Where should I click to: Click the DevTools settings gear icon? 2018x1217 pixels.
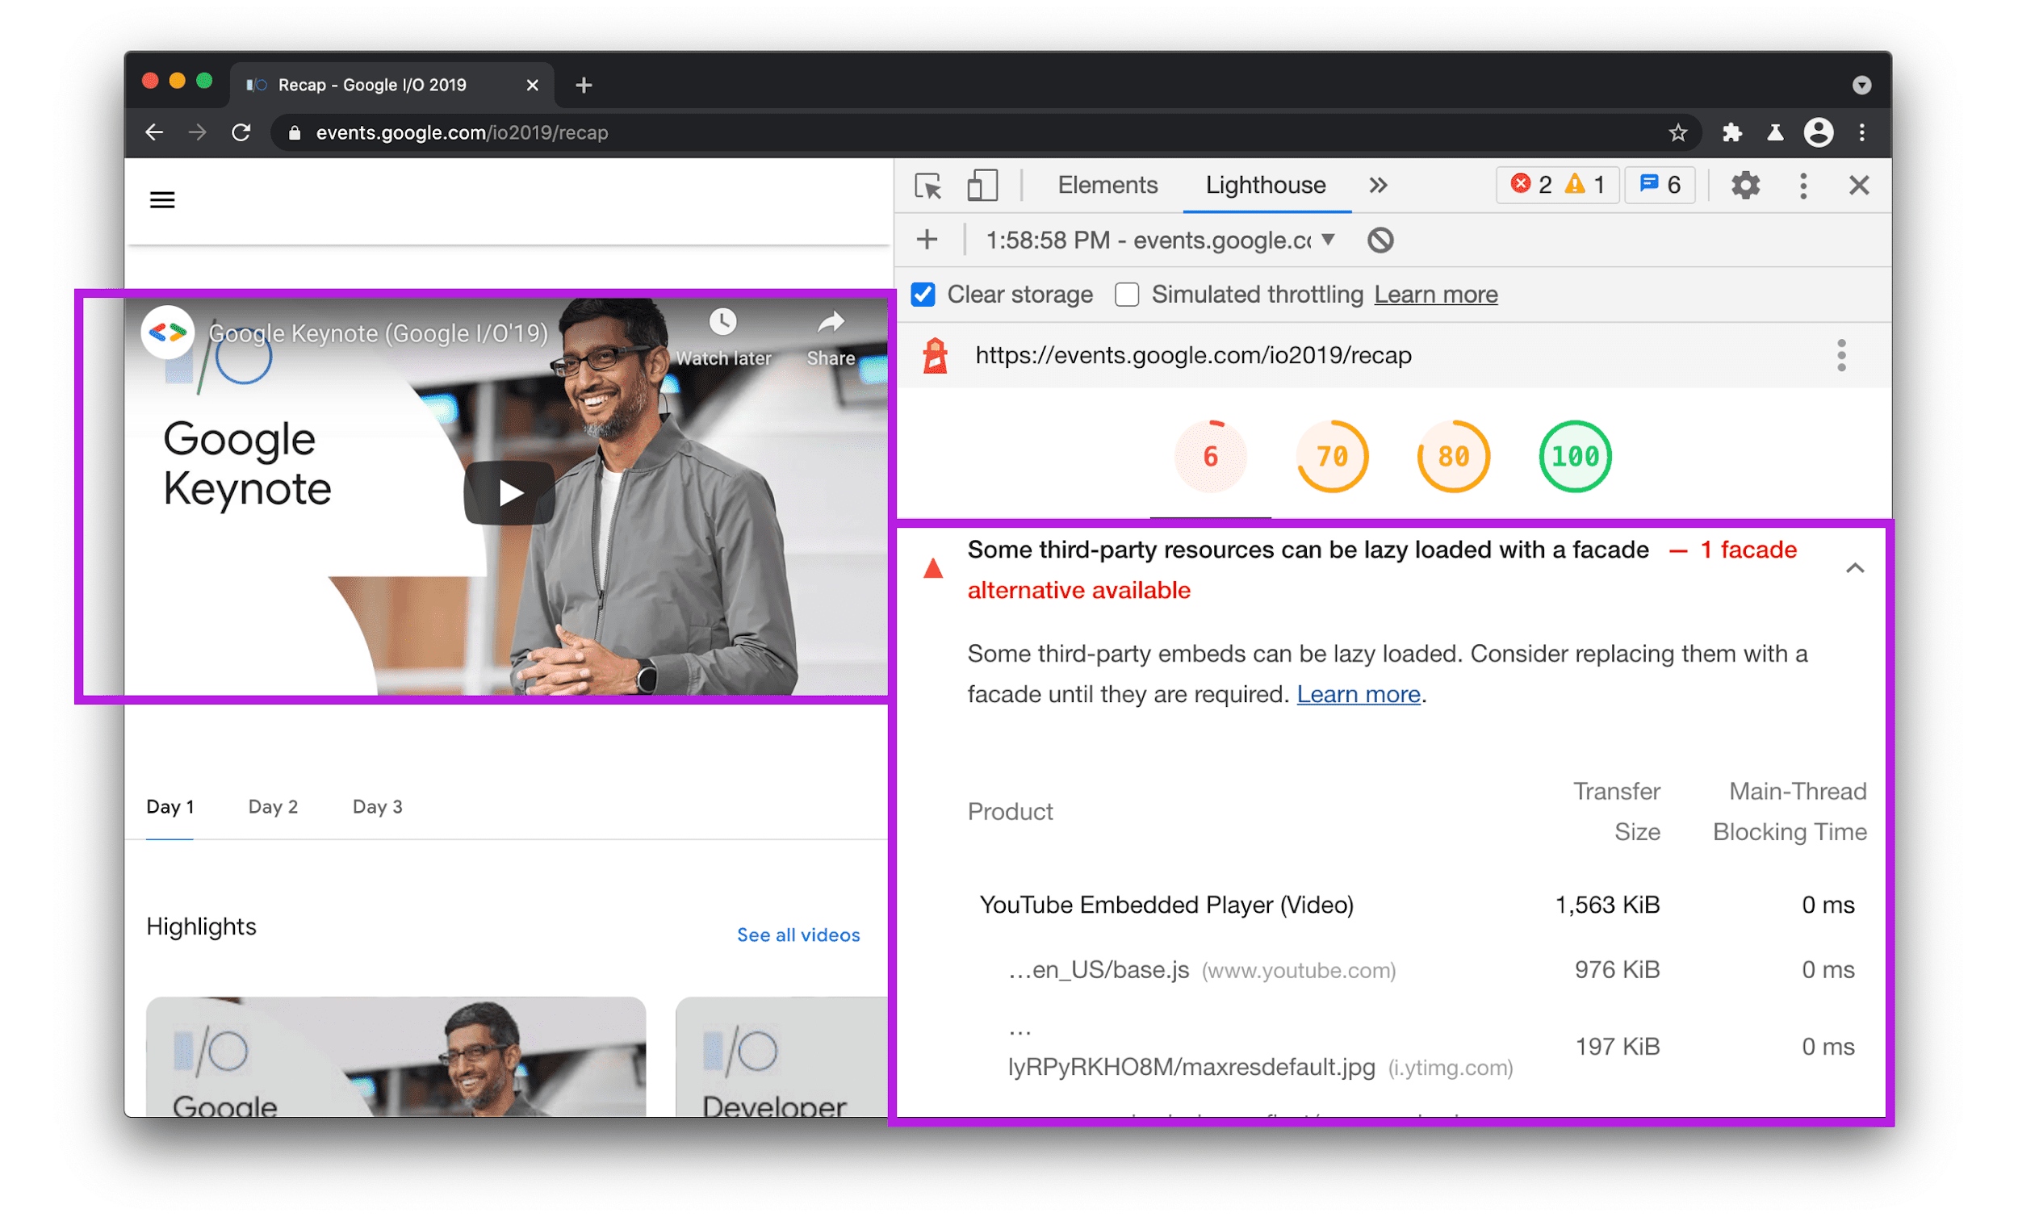(1750, 183)
